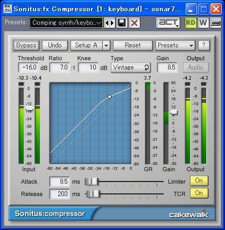This screenshot has height=230, width=225.
Task: Toggle the RD automation read button
Action: click(x=191, y=23)
